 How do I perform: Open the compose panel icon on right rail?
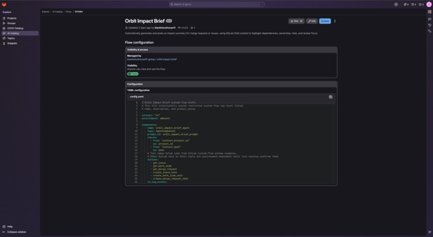[430, 12]
